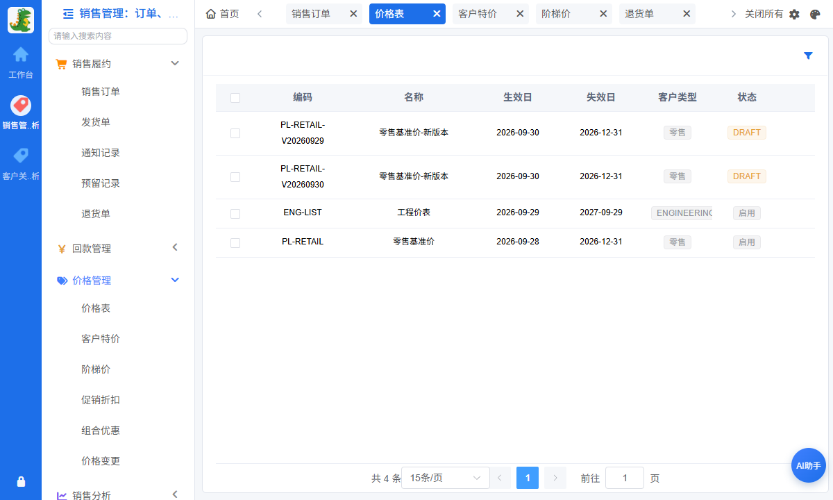Collapse the 价格管理 menu group
The width and height of the screenshot is (833, 500).
[175, 280]
